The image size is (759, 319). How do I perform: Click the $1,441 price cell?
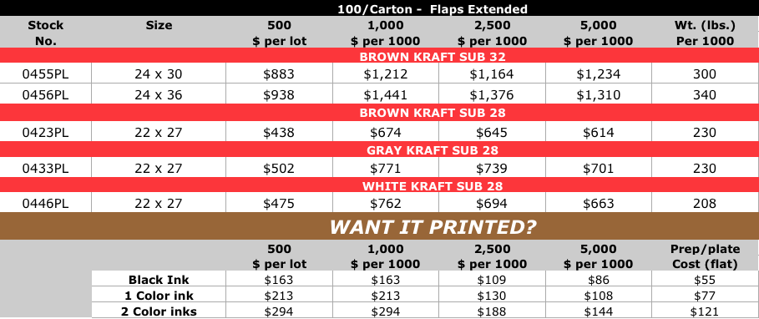(x=386, y=95)
